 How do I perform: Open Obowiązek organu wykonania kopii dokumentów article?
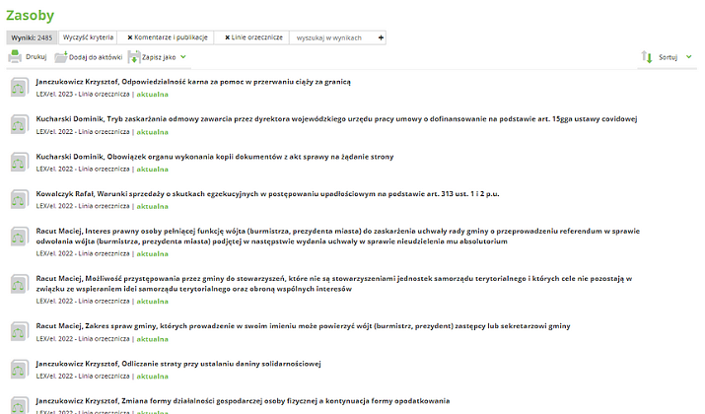pos(214,156)
